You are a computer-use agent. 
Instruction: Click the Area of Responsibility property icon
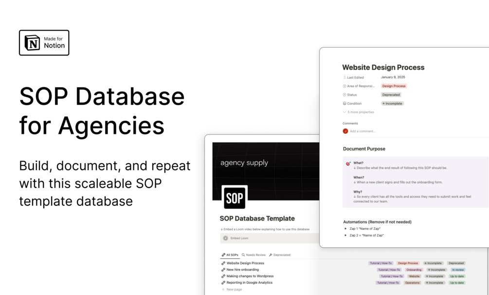tap(344, 86)
